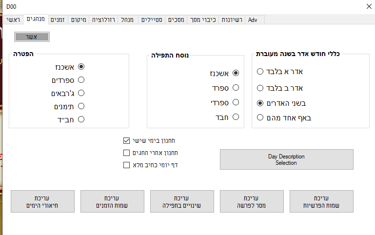This screenshot has height=235, width=375.
Task: Choose חב"ד haftarah radio button
Action: pos(81,119)
